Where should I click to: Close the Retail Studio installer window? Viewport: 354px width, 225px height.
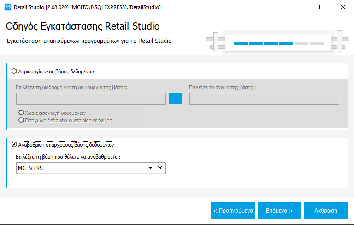pos(343,7)
